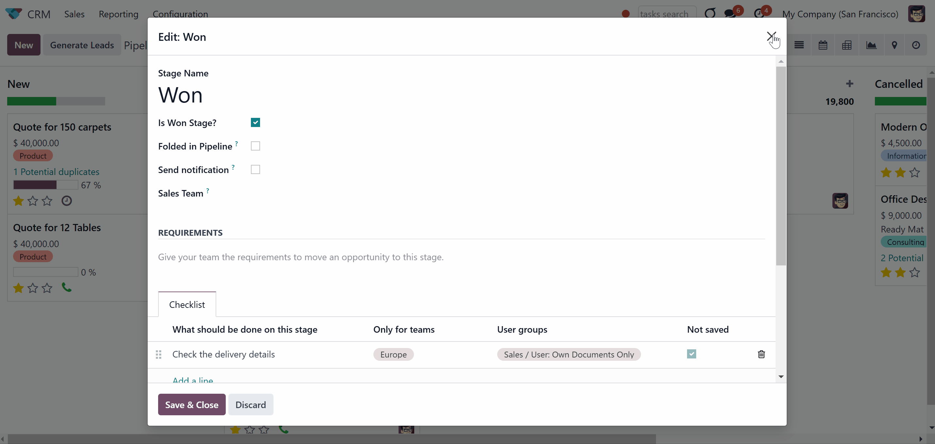The width and height of the screenshot is (935, 444).
Task: Open the Configuration menu
Action: point(180,14)
